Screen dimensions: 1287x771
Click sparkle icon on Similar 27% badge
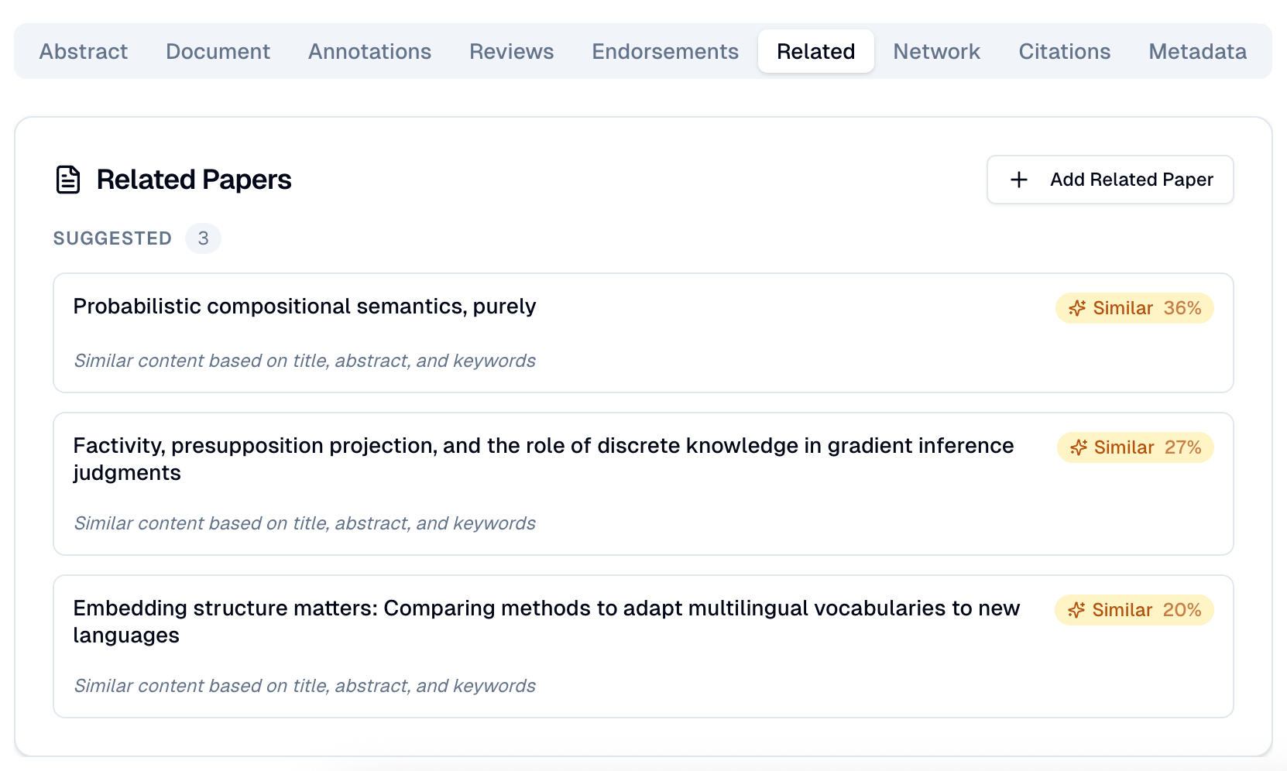(x=1079, y=447)
